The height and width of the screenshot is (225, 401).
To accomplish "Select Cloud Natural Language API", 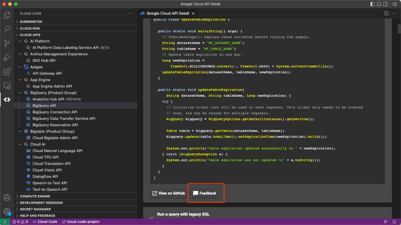I will [x=76, y=151].
